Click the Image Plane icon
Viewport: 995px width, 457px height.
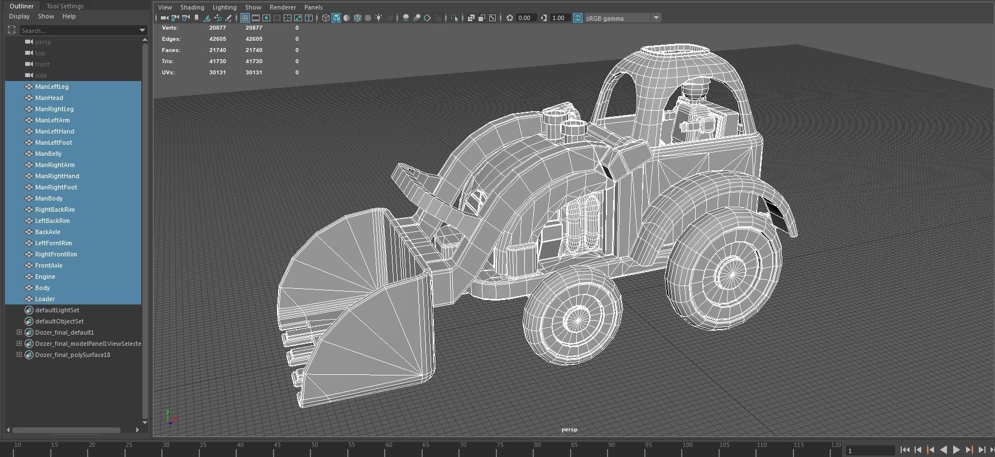click(x=207, y=18)
